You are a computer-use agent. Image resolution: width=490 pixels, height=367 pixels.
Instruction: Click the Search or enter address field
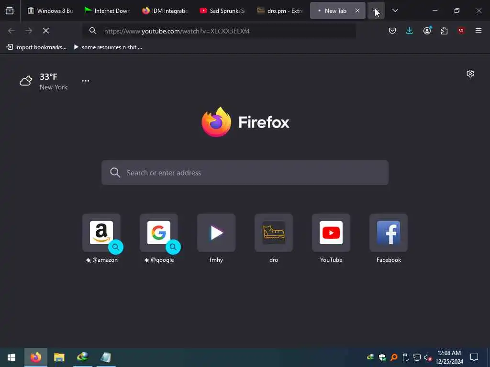245,173
